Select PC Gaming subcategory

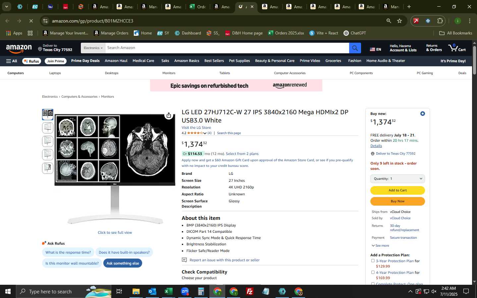(425, 73)
